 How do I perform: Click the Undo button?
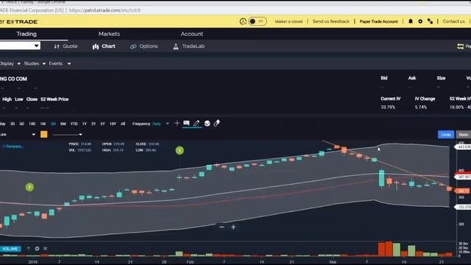(x=446, y=134)
